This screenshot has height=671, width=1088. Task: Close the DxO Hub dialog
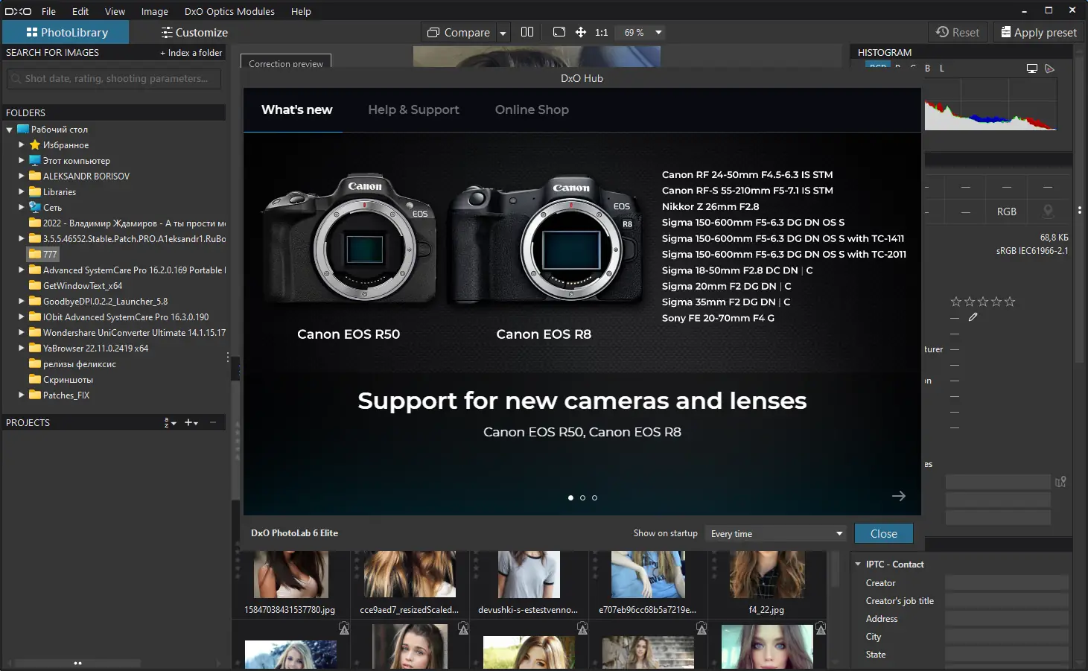point(883,533)
